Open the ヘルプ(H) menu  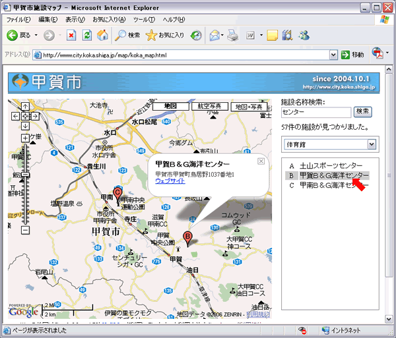tap(174, 20)
